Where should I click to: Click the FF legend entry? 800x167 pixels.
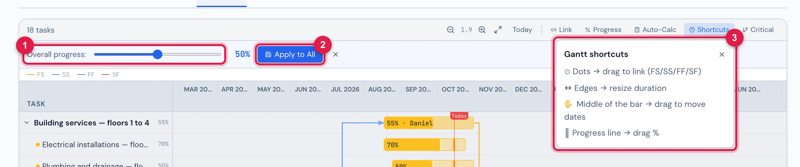click(x=86, y=75)
